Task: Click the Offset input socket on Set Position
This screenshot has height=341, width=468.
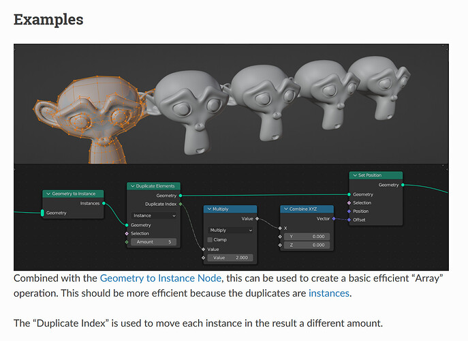Action: [349, 220]
